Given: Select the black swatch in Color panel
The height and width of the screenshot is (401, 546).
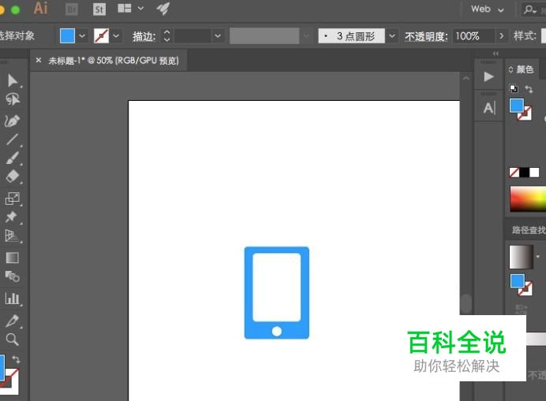Looking at the screenshot, I should (524, 173).
